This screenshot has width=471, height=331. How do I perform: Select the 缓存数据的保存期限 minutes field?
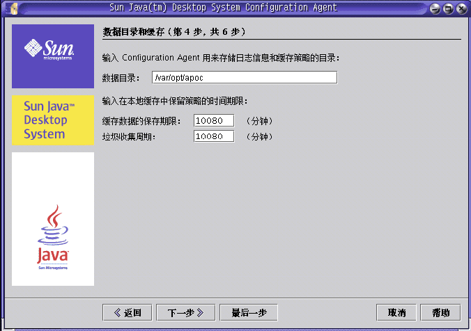214,121
